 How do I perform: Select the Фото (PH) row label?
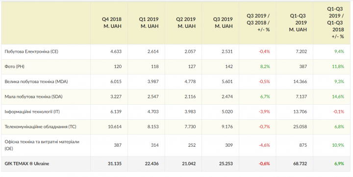click(14, 66)
